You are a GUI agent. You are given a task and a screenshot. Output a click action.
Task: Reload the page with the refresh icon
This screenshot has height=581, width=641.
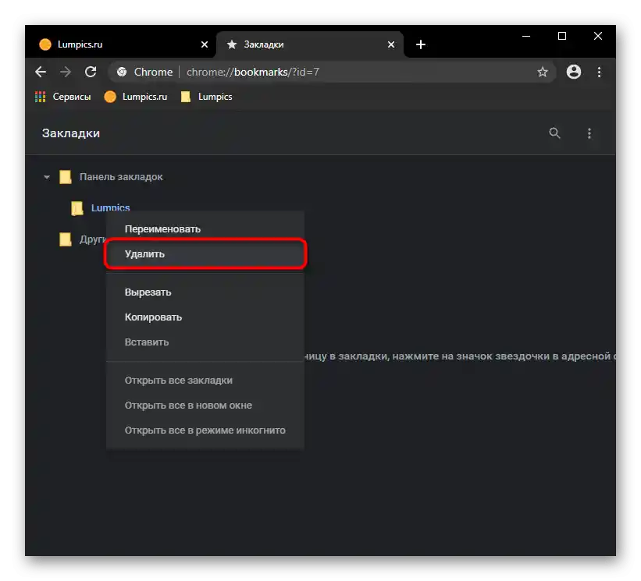point(91,73)
